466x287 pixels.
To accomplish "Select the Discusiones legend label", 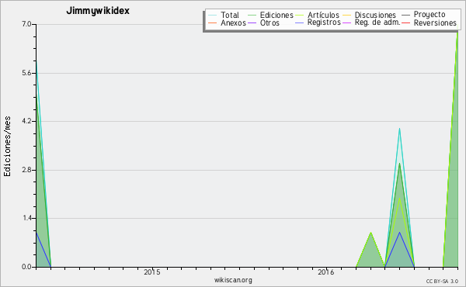I will click(x=375, y=15).
